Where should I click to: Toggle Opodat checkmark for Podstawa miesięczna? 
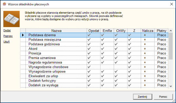89,40
